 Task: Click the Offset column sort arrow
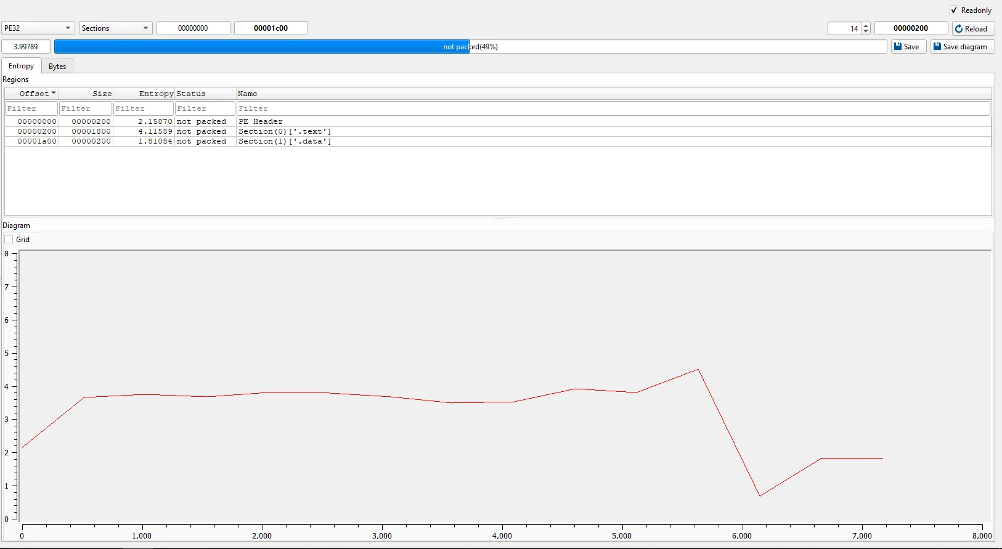(54, 93)
